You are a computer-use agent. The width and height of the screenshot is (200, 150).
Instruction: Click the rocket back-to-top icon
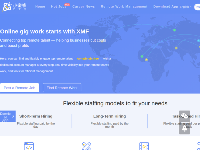coord(184,128)
